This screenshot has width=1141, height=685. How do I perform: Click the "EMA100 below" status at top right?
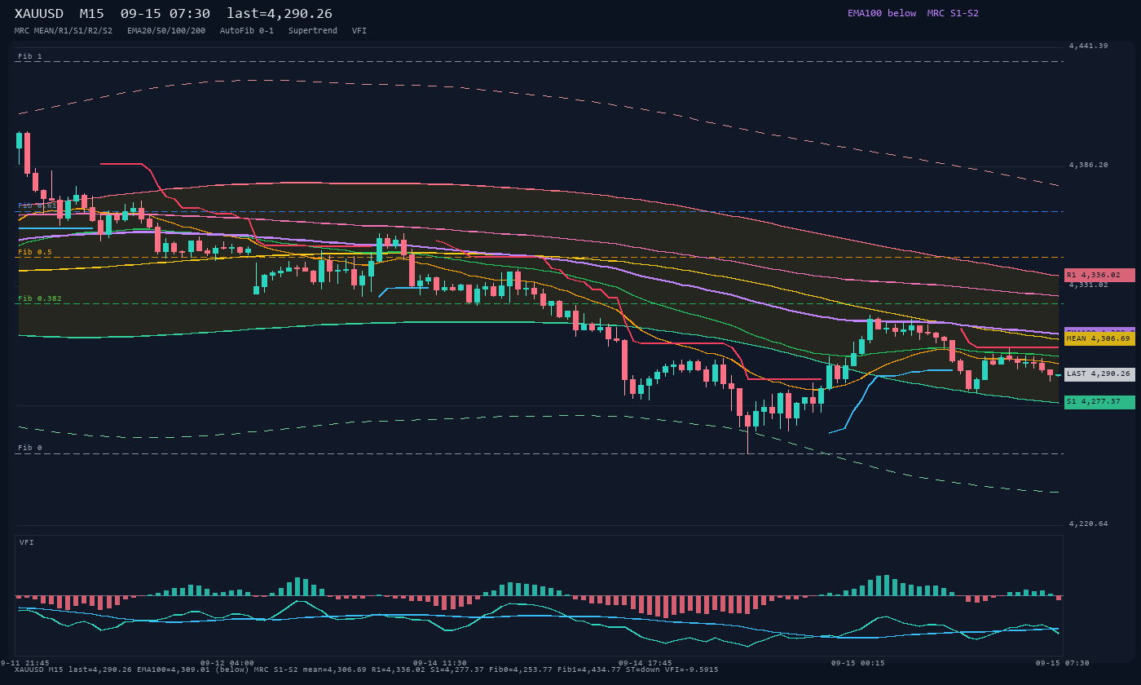(x=882, y=13)
